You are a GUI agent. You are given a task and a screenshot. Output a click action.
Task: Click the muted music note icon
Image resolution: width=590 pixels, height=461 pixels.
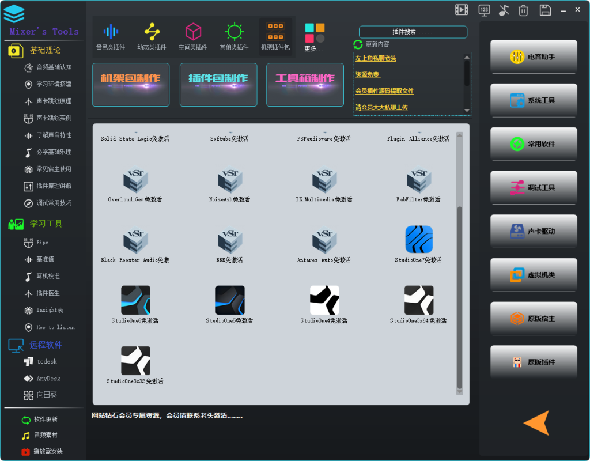click(504, 10)
